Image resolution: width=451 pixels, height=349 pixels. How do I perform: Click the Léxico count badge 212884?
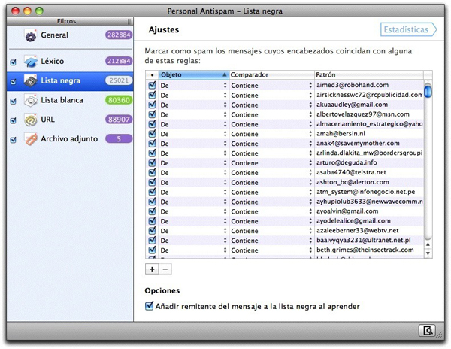click(119, 61)
